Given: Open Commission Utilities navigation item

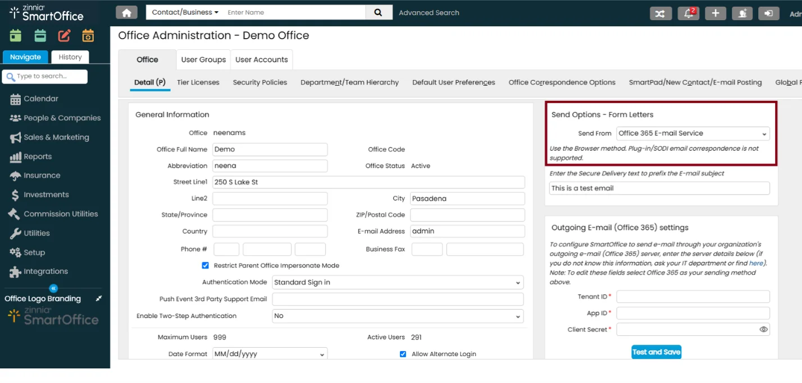Looking at the screenshot, I should 54,214.
